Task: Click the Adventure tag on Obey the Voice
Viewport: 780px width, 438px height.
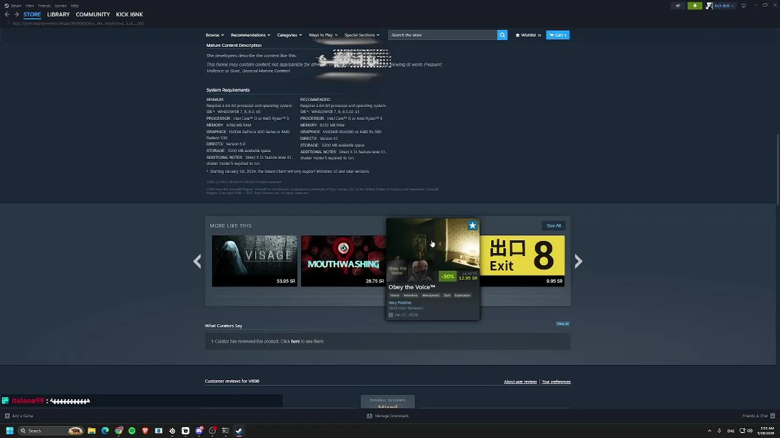Action: pos(411,296)
